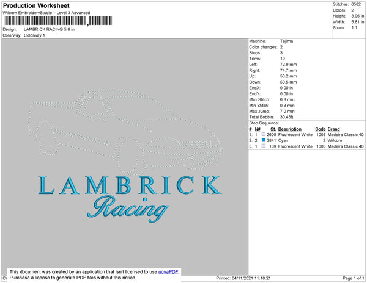Viewport: 367px width, 283px height.
Task: Click 'Madeira Classic 40' in row 3
Action: click(x=346, y=146)
